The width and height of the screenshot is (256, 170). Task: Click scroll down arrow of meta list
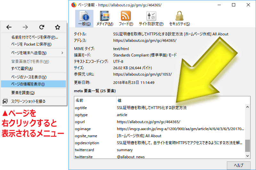(247, 156)
